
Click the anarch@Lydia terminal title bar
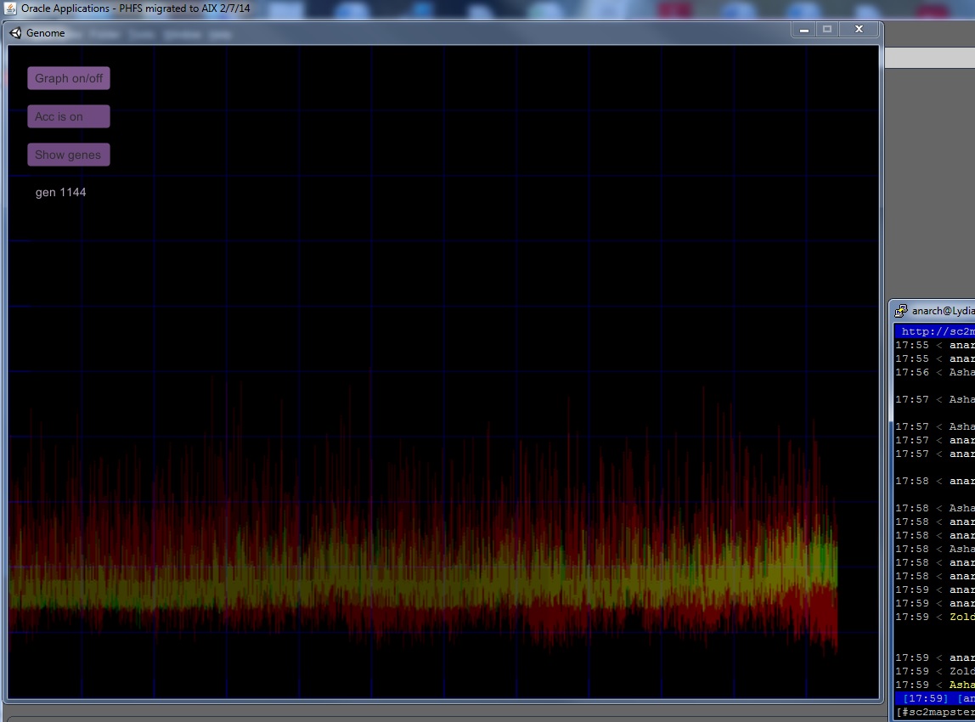click(x=933, y=310)
